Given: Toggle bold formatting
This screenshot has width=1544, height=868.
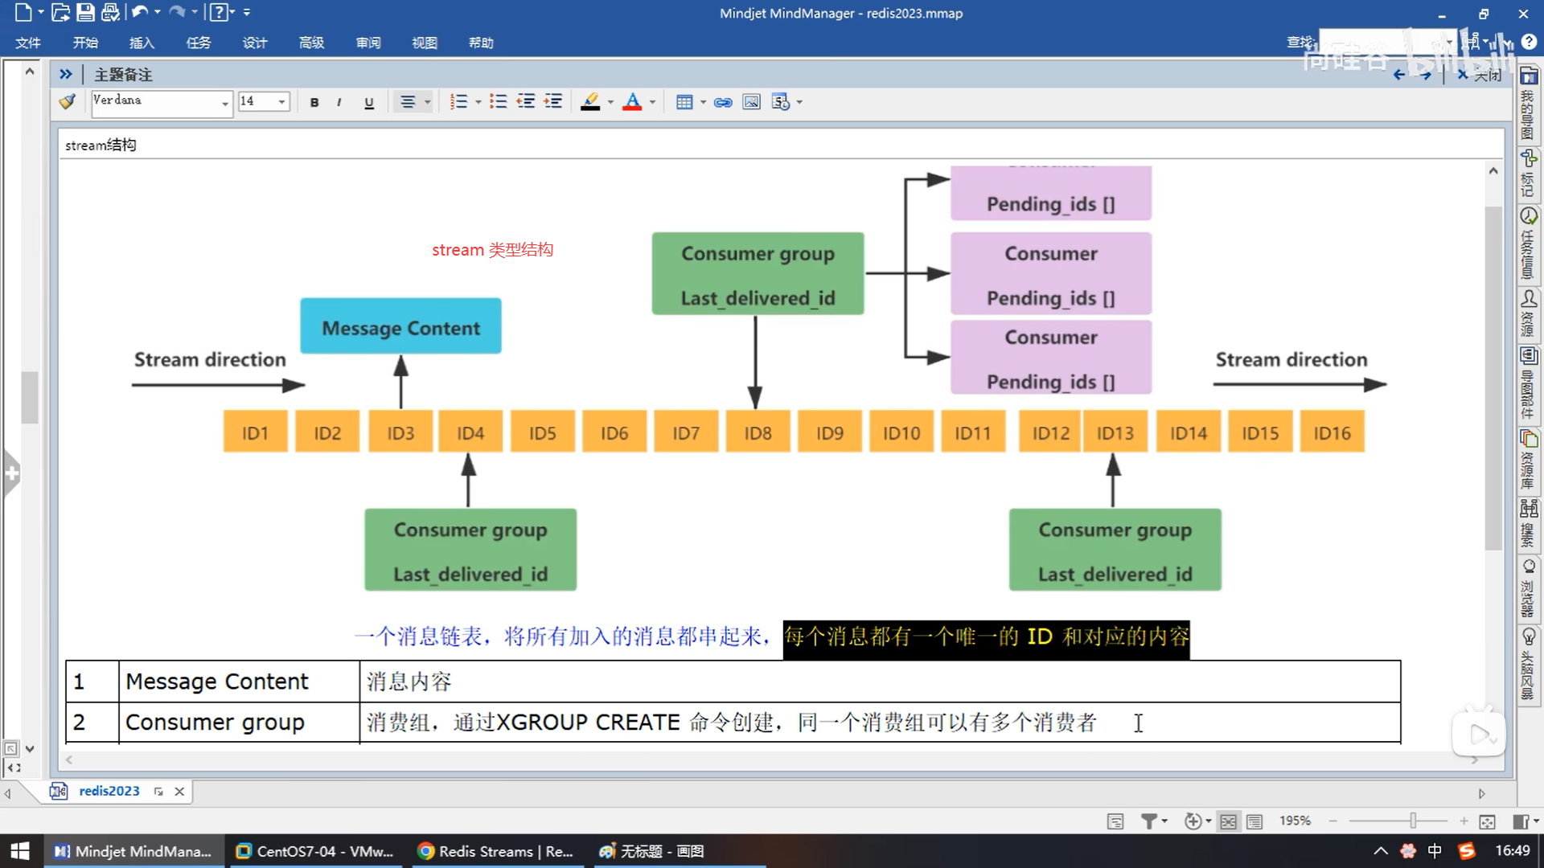Looking at the screenshot, I should (314, 102).
